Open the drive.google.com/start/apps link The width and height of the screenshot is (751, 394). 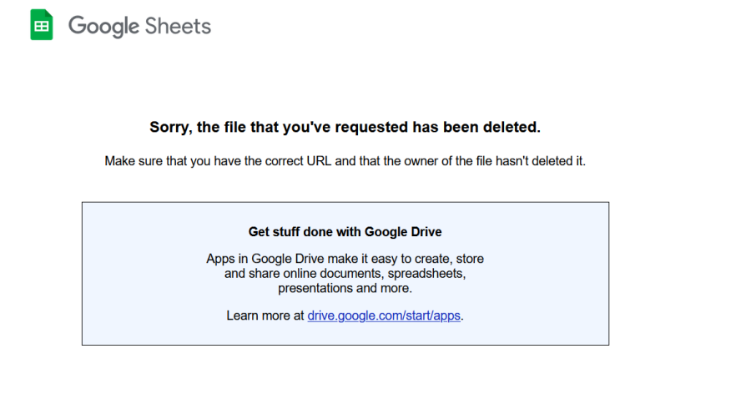tap(384, 316)
